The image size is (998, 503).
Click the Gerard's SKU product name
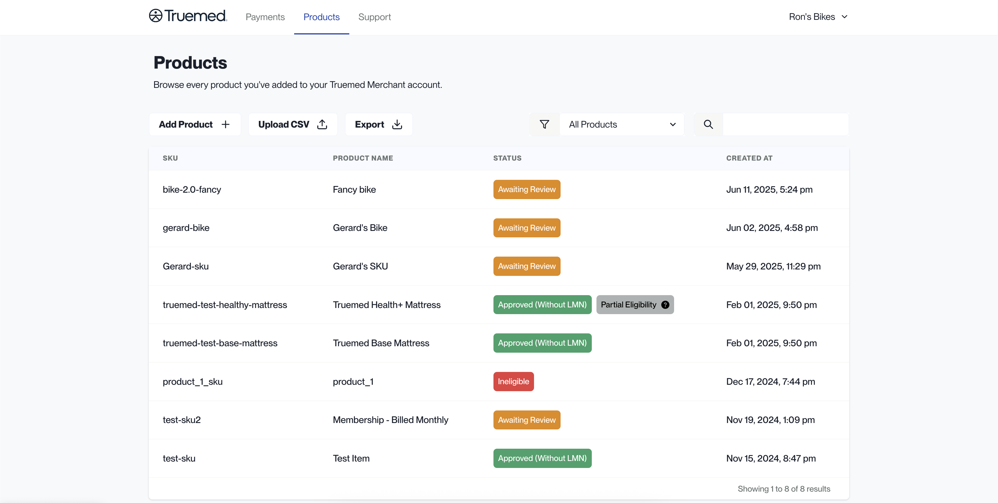pyautogui.click(x=360, y=266)
